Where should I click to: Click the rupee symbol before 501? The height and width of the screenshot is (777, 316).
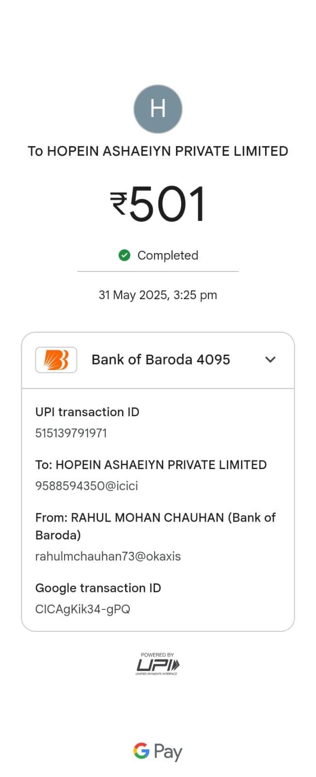tap(119, 204)
